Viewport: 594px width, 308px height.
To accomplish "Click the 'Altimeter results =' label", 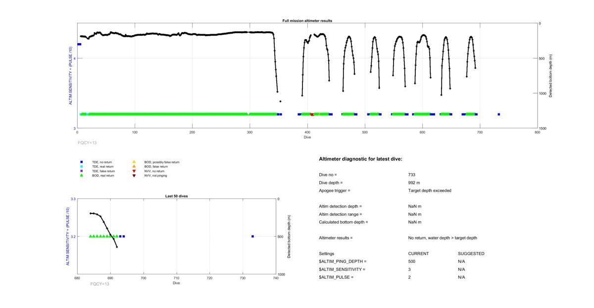I will coord(336,238).
